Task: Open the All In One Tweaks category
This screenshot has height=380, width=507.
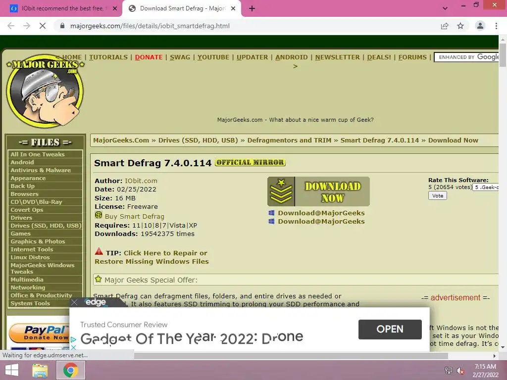Action: point(45,154)
